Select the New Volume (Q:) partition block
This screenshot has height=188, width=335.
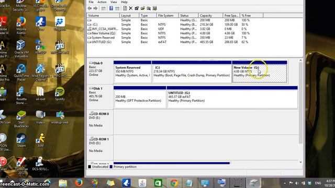tap(260, 72)
